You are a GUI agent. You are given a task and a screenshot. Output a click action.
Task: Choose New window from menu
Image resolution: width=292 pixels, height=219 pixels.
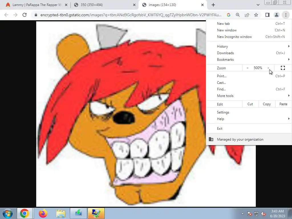[x=249, y=30]
